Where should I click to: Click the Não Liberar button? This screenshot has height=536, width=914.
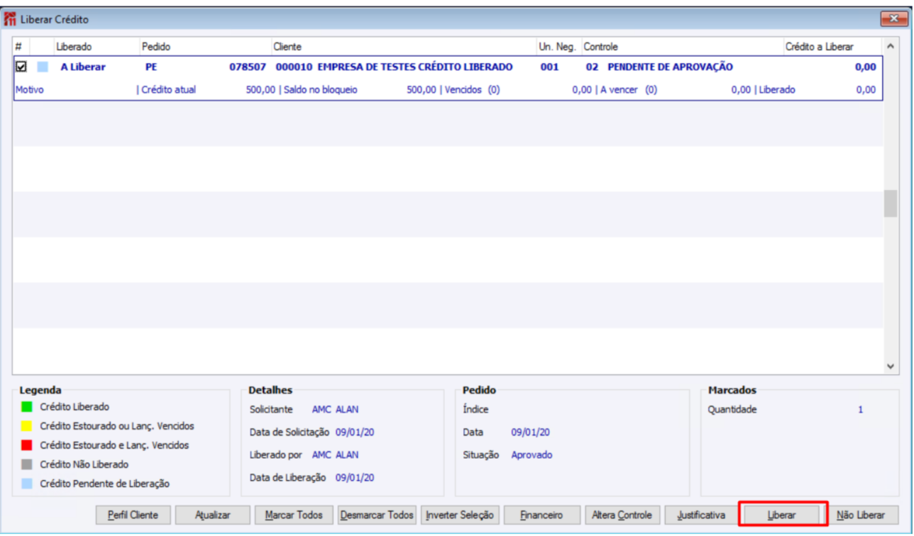pyautogui.click(x=861, y=515)
